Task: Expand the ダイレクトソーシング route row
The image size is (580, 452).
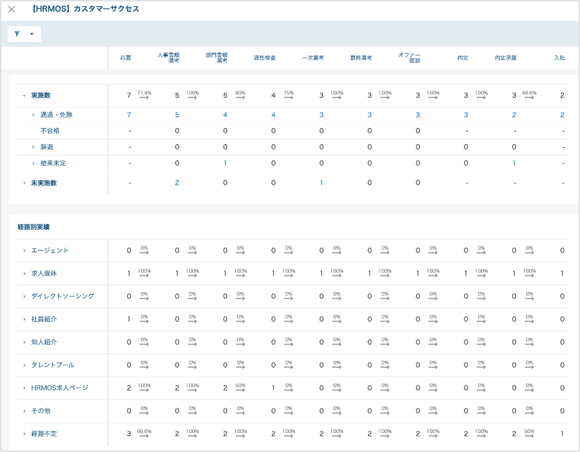Action: tap(24, 297)
